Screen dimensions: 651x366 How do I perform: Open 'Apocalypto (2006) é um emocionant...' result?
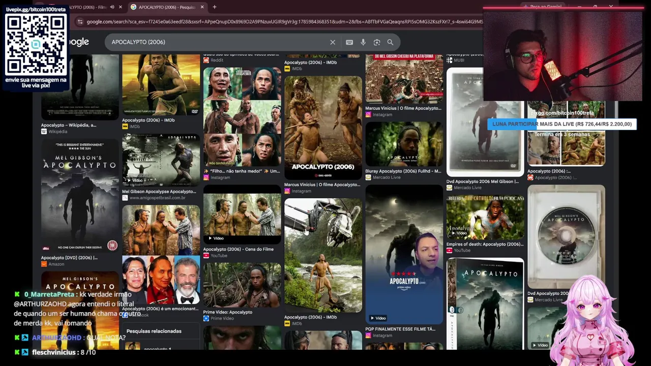click(x=160, y=309)
